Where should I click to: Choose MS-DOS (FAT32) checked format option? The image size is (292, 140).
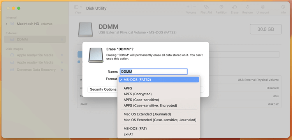pos(159,80)
